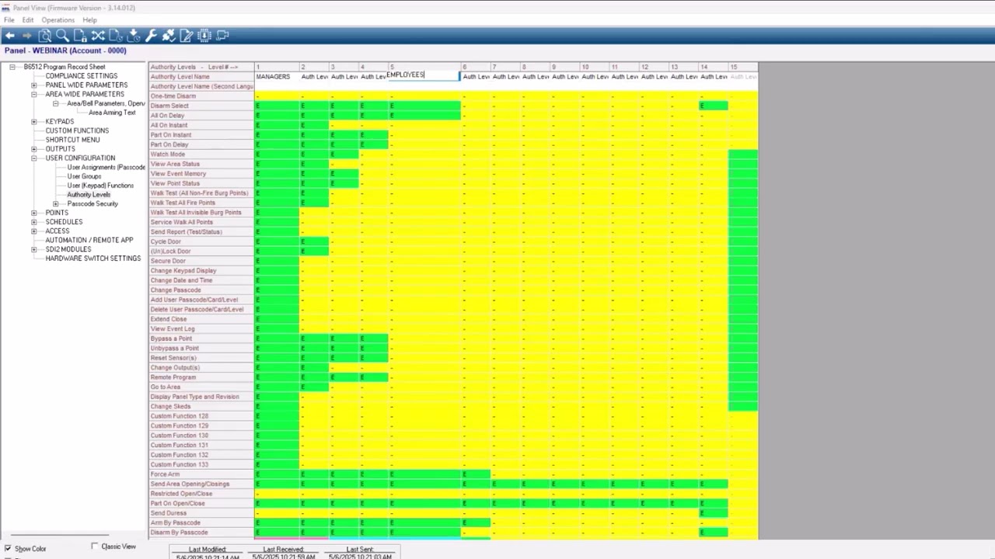The image size is (995, 559).
Task: Collapse the B6512 Program Record Sheet root
Action: (12, 67)
